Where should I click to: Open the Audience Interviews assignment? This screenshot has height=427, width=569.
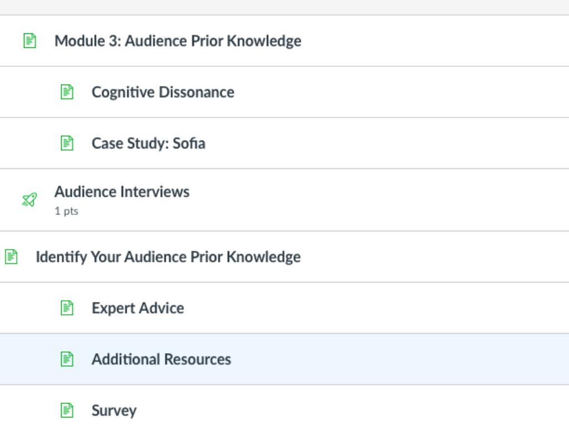122,192
